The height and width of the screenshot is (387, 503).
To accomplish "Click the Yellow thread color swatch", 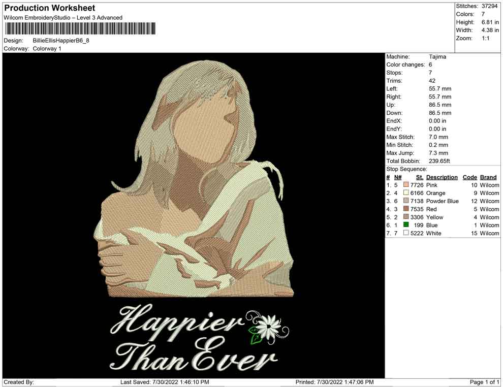I will 406,217.
